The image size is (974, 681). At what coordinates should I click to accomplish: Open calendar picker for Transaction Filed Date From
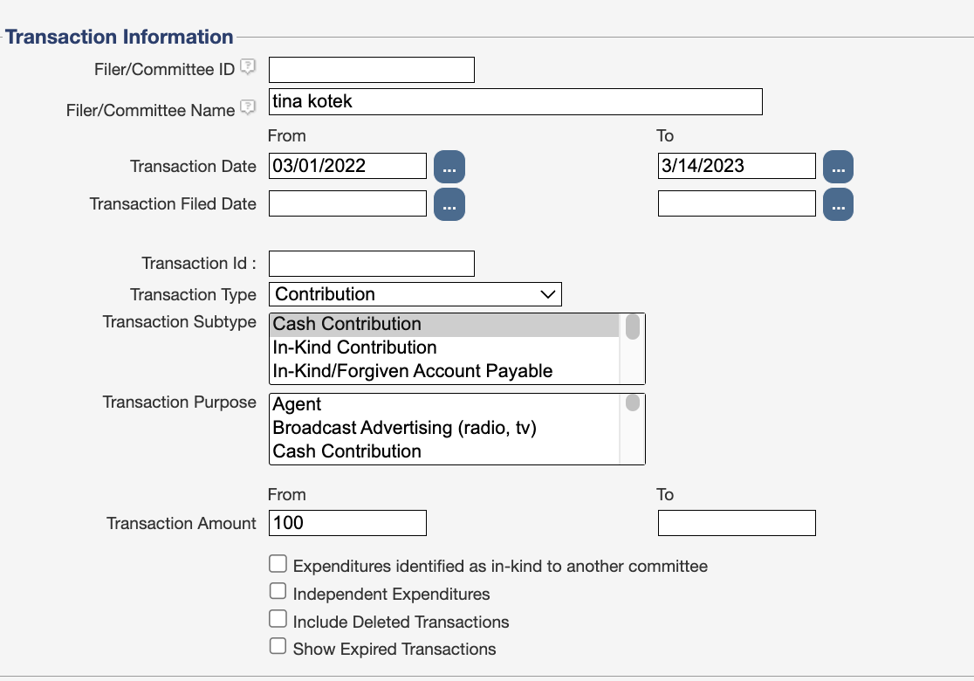click(x=449, y=204)
